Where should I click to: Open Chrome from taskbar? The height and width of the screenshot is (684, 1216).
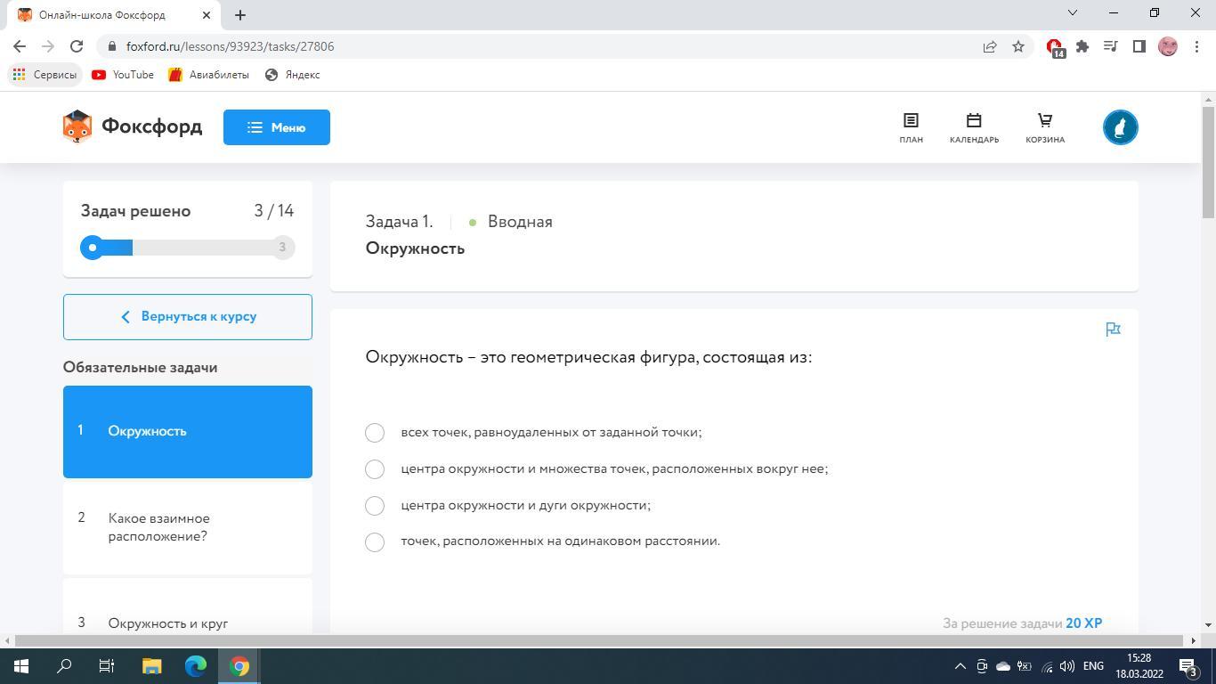(239, 666)
